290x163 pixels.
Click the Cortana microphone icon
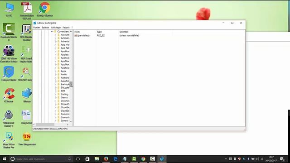[x=69, y=159]
